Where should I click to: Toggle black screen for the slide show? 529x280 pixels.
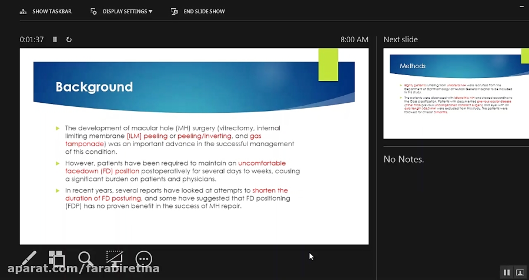(115, 258)
